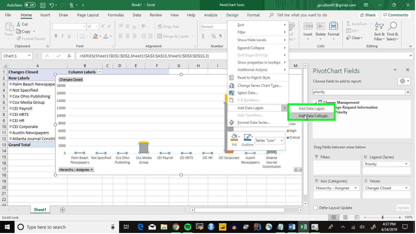
Task: Switch to the Design tab
Action: pos(232,15)
